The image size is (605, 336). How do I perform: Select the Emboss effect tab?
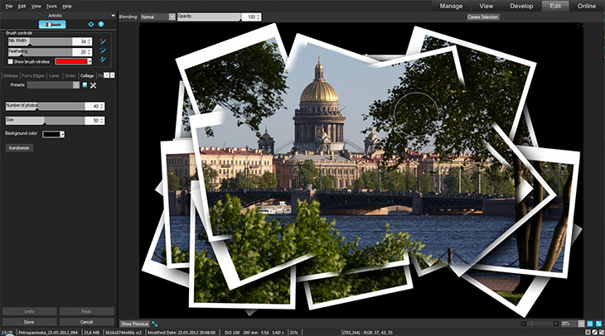pyautogui.click(x=11, y=75)
